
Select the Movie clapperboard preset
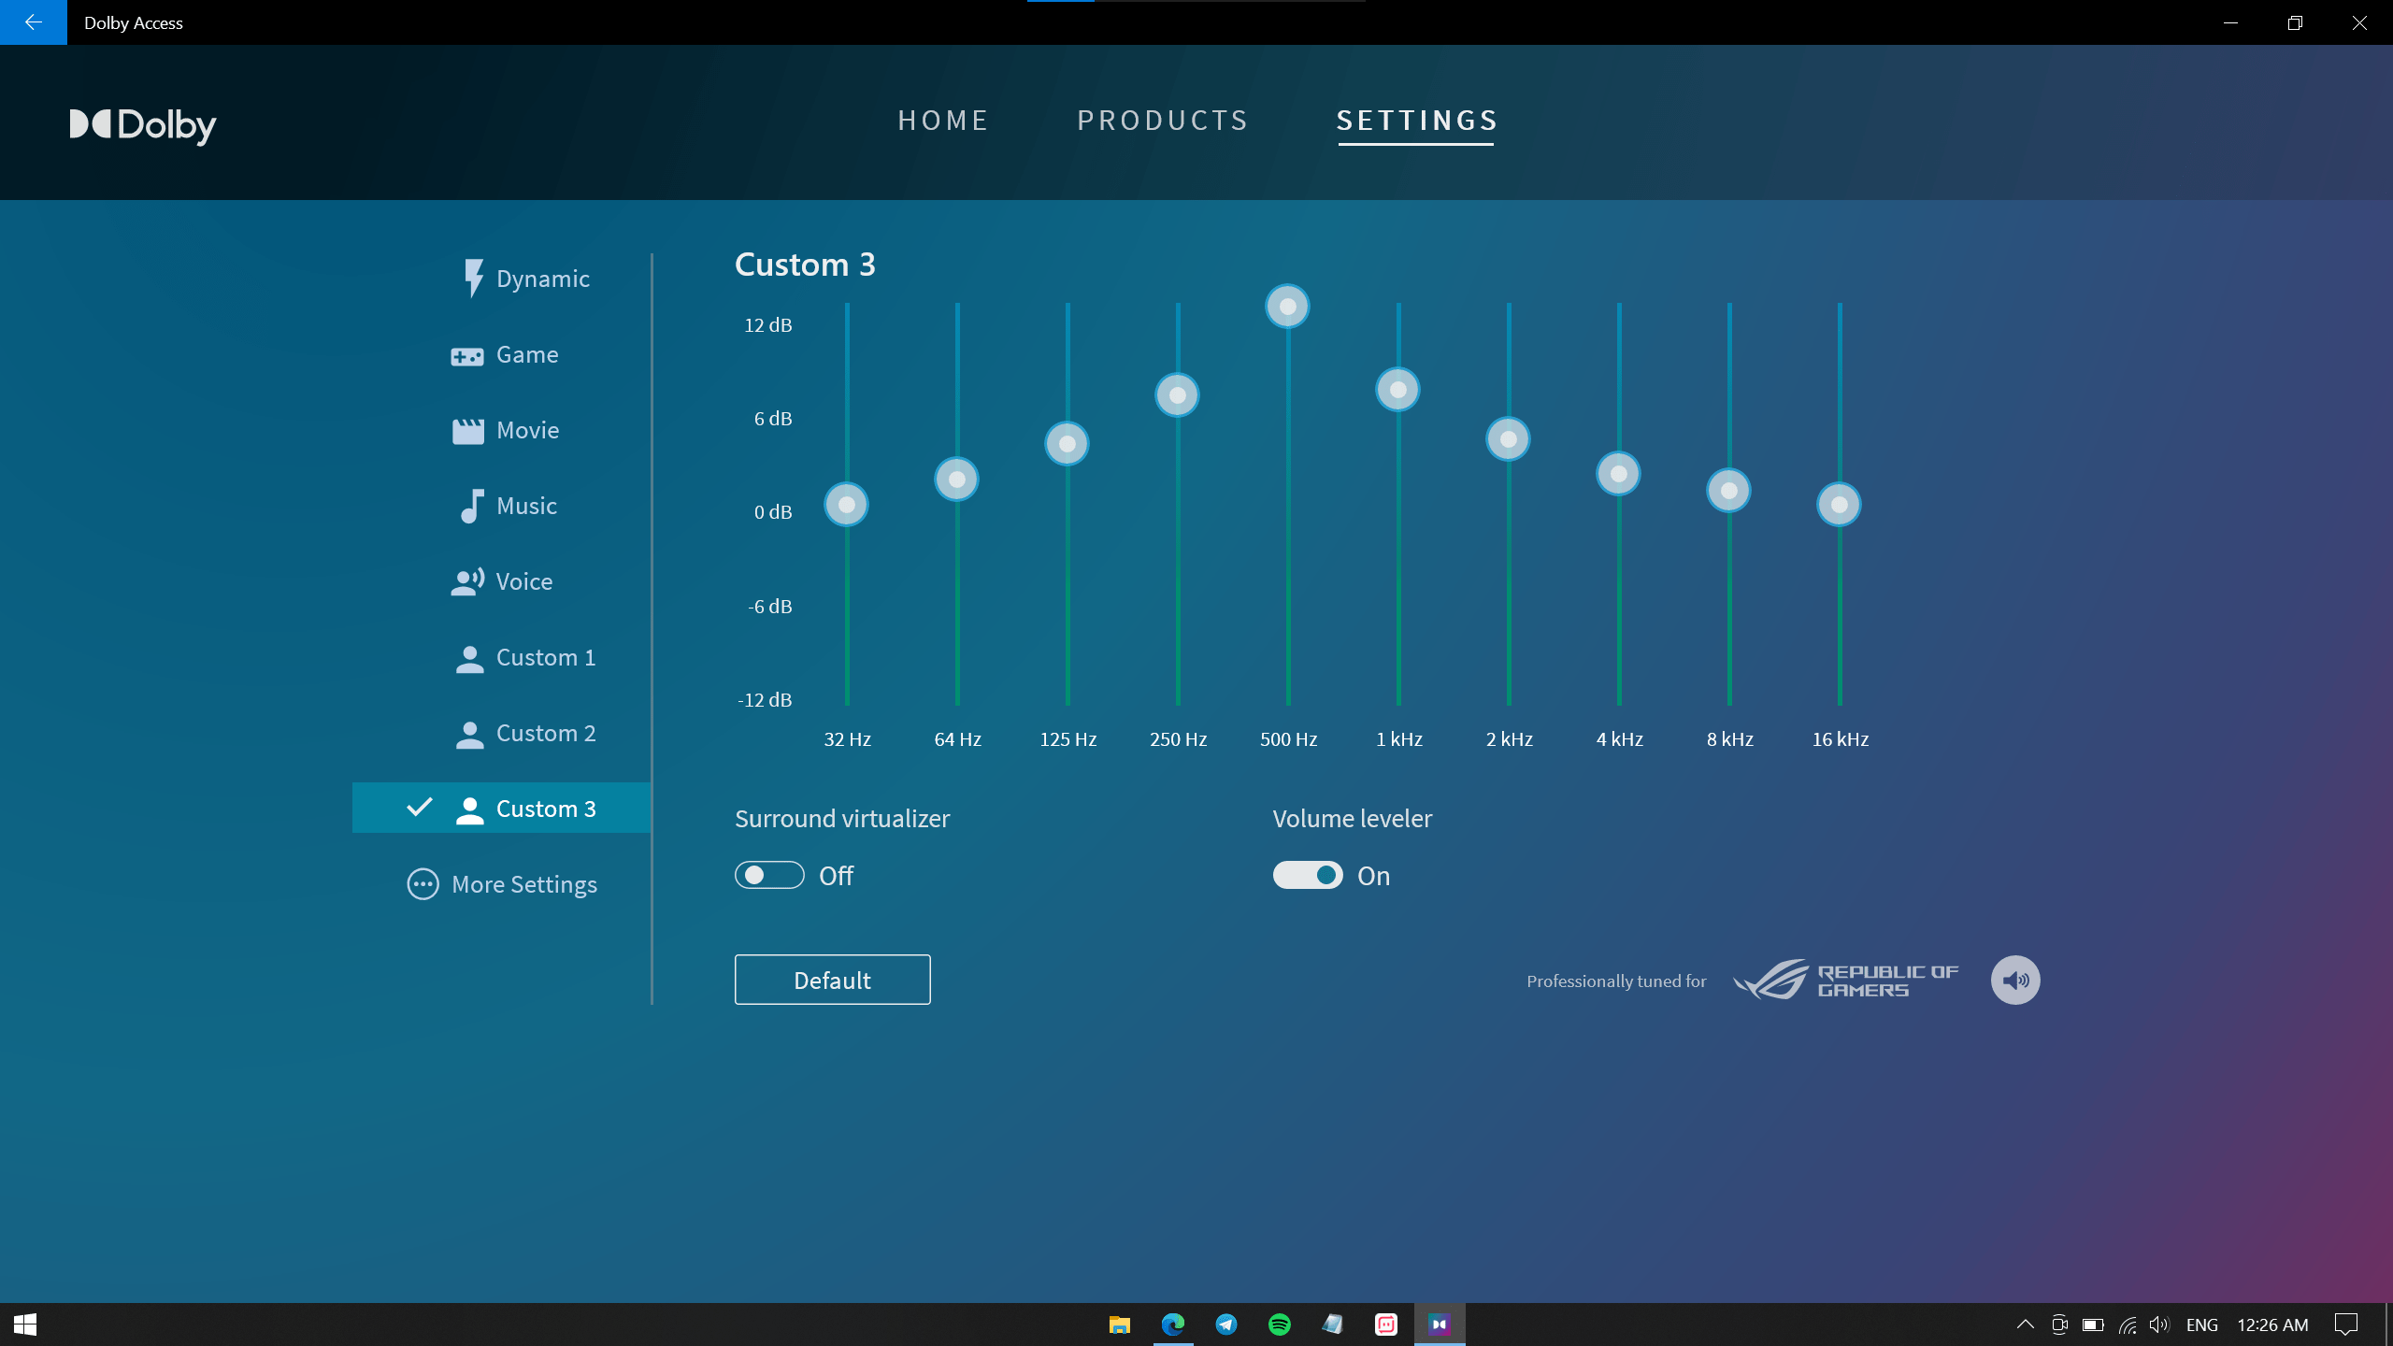click(506, 431)
